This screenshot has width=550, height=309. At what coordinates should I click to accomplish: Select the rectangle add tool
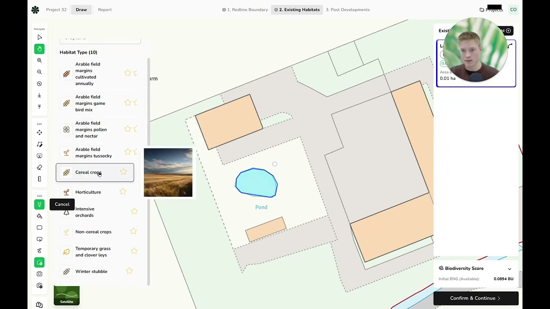pyautogui.click(x=40, y=227)
